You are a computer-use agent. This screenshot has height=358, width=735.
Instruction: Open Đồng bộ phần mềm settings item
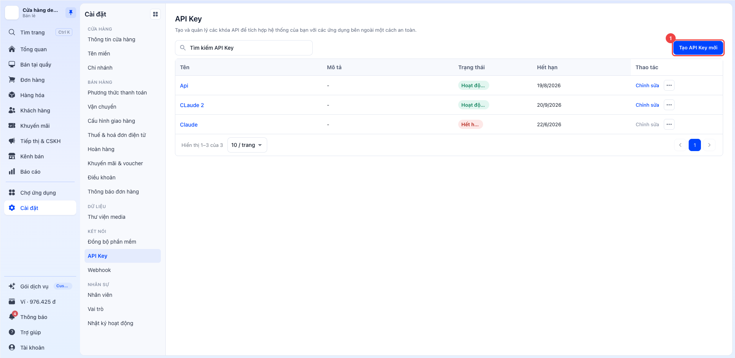pos(122,242)
